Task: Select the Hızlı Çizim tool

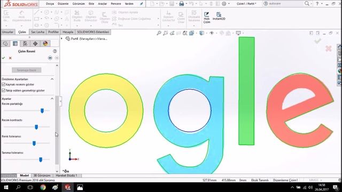Action: point(207,18)
